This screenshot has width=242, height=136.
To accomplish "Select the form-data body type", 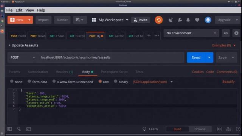I will (29, 81).
